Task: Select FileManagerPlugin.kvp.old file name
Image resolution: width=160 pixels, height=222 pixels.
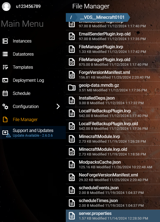Action: (105, 60)
